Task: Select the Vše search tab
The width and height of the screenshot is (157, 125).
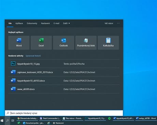Action: (x=10, y=23)
